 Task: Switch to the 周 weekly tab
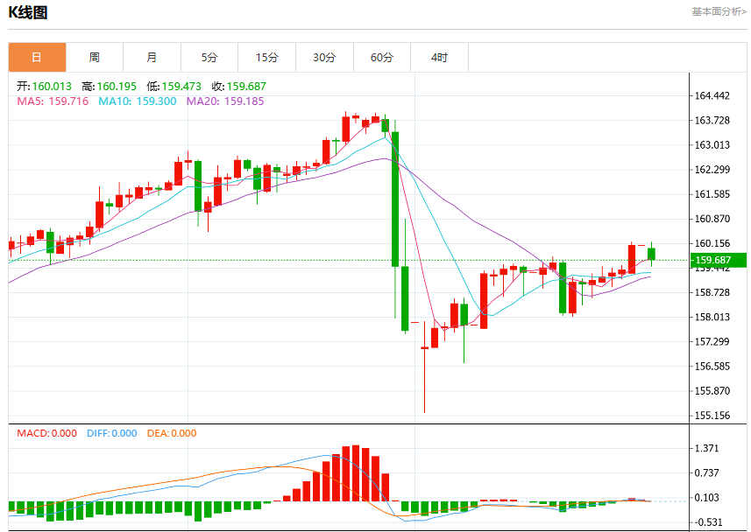95,58
